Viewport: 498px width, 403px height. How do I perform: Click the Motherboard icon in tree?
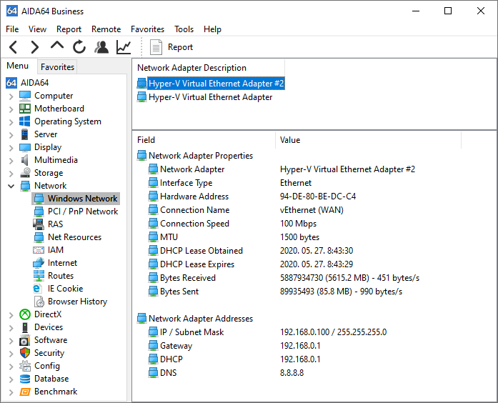click(x=25, y=109)
